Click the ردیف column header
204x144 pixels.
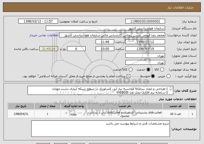click(192, 106)
